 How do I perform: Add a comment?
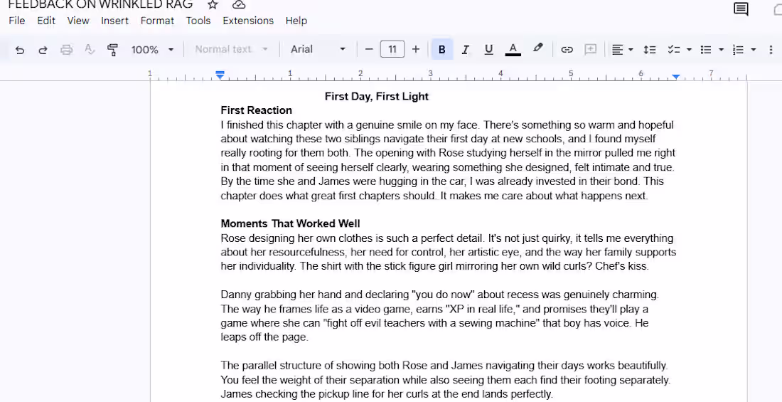coord(591,49)
